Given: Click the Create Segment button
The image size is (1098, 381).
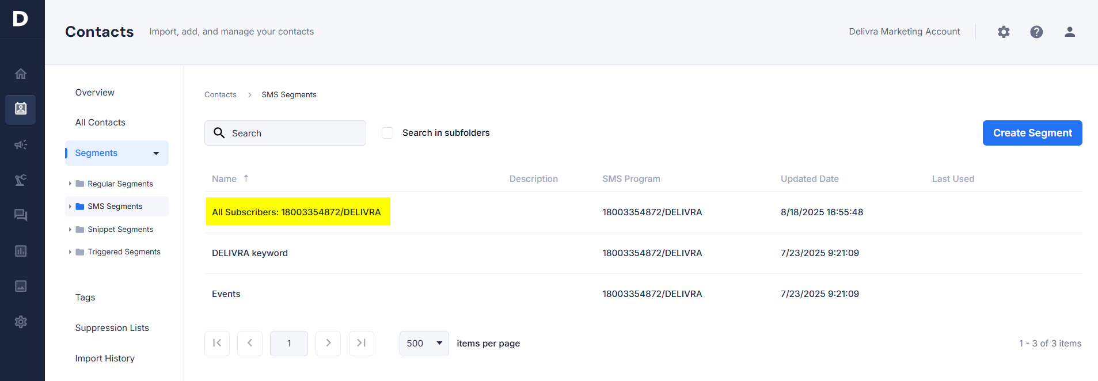Looking at the screenshot, I should click(x=1032, y=133).
